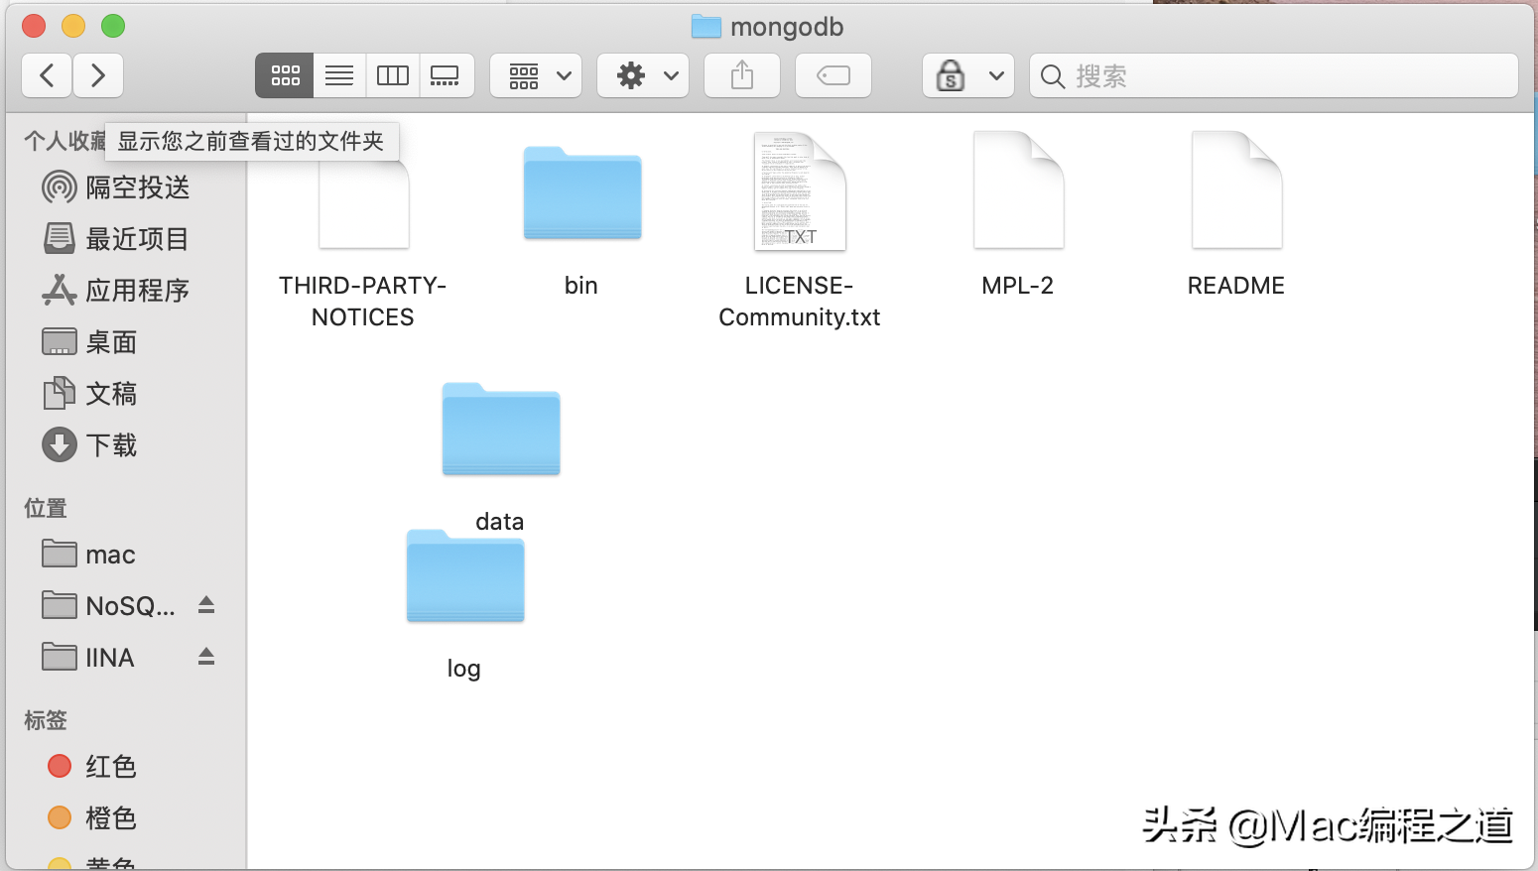The image size is (1538, 871).
Task: Open AirDrop (隔空投送) in sidebar
Action: [x=125, y=187]
